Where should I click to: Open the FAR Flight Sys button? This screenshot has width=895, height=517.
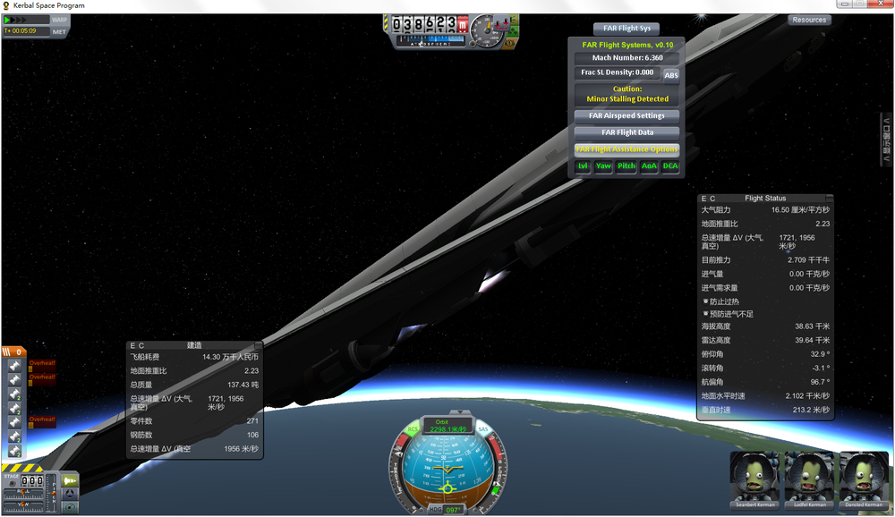(x=626, y=28)
